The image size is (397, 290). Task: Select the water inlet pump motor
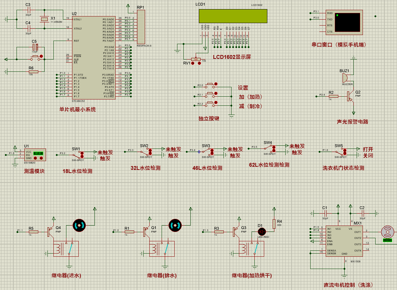pyautogui.click(x=79, y=226)
